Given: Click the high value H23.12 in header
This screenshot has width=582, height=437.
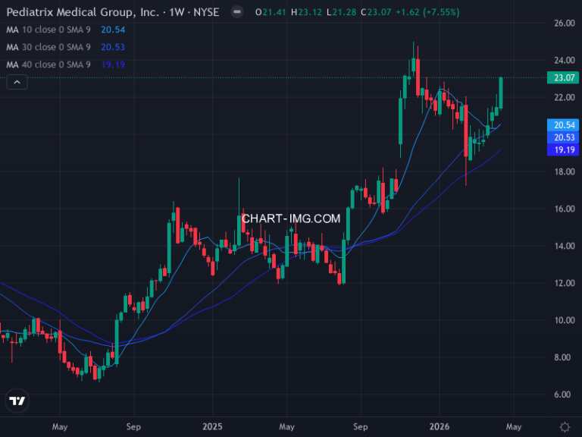Looking at the screenshot, I should coord(306,12).
